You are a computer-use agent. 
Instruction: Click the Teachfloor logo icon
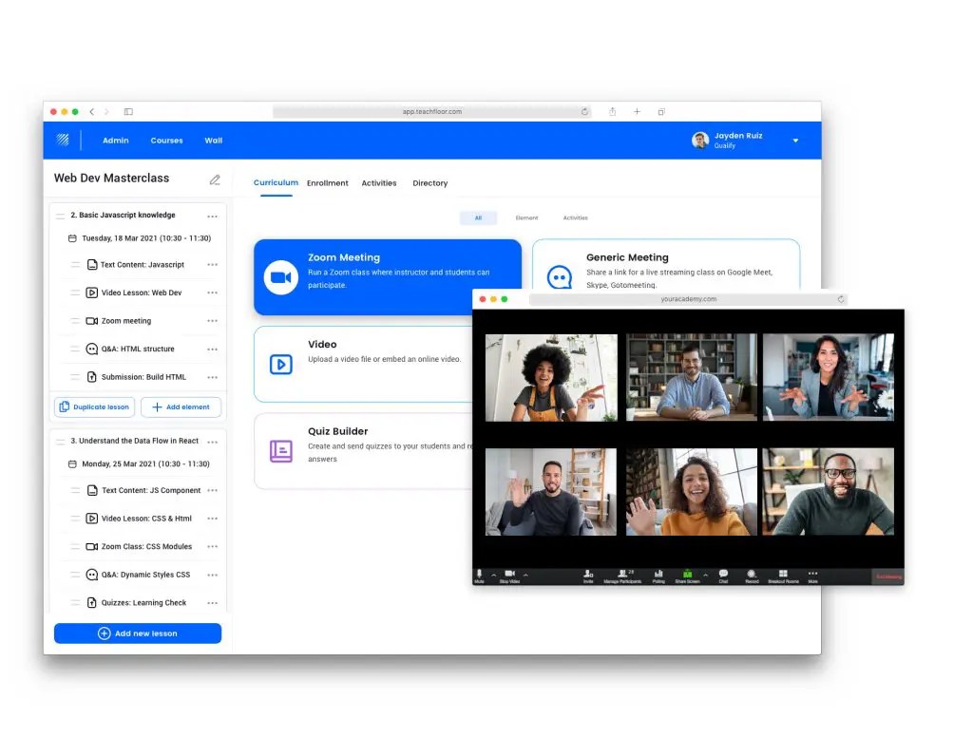pos(63,140)
